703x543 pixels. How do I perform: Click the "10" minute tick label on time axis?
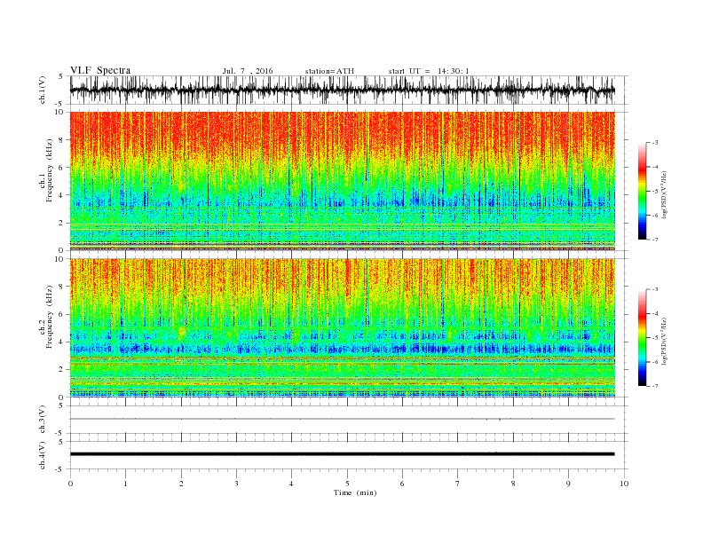pyautogui.click(x=624, y=484)
